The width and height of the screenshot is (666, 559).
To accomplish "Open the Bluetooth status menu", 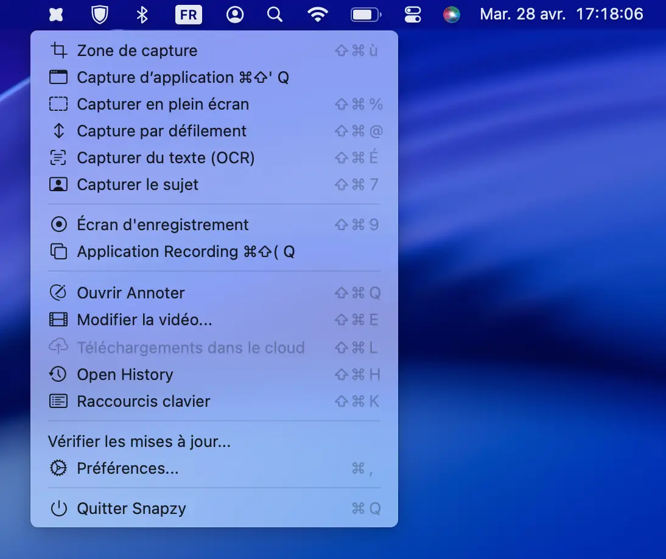I will pos(142,15).
